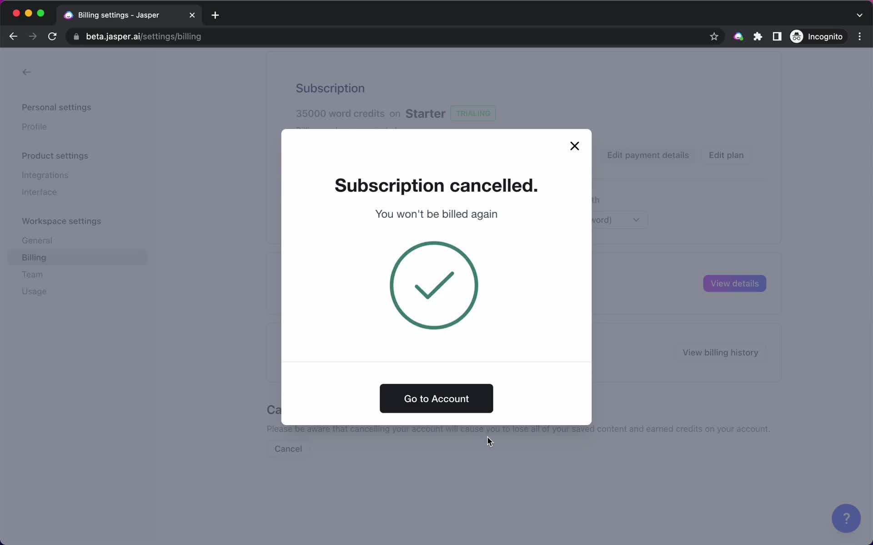Click the bookmark/star icon in address bar

(x=713, y=36)
